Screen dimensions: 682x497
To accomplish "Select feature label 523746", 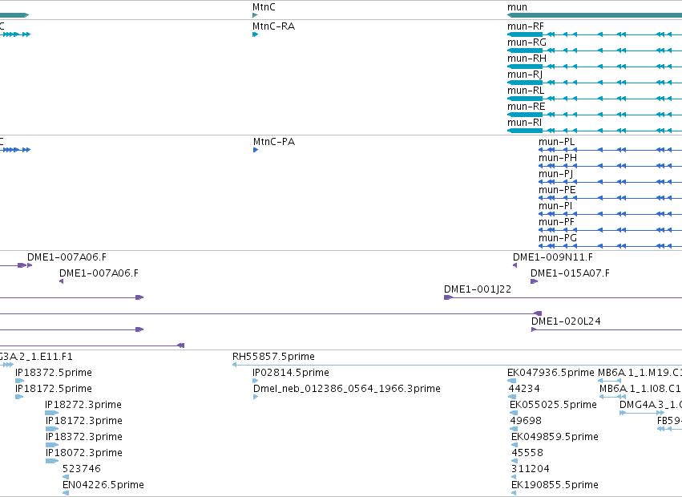I will pos(81,469).
